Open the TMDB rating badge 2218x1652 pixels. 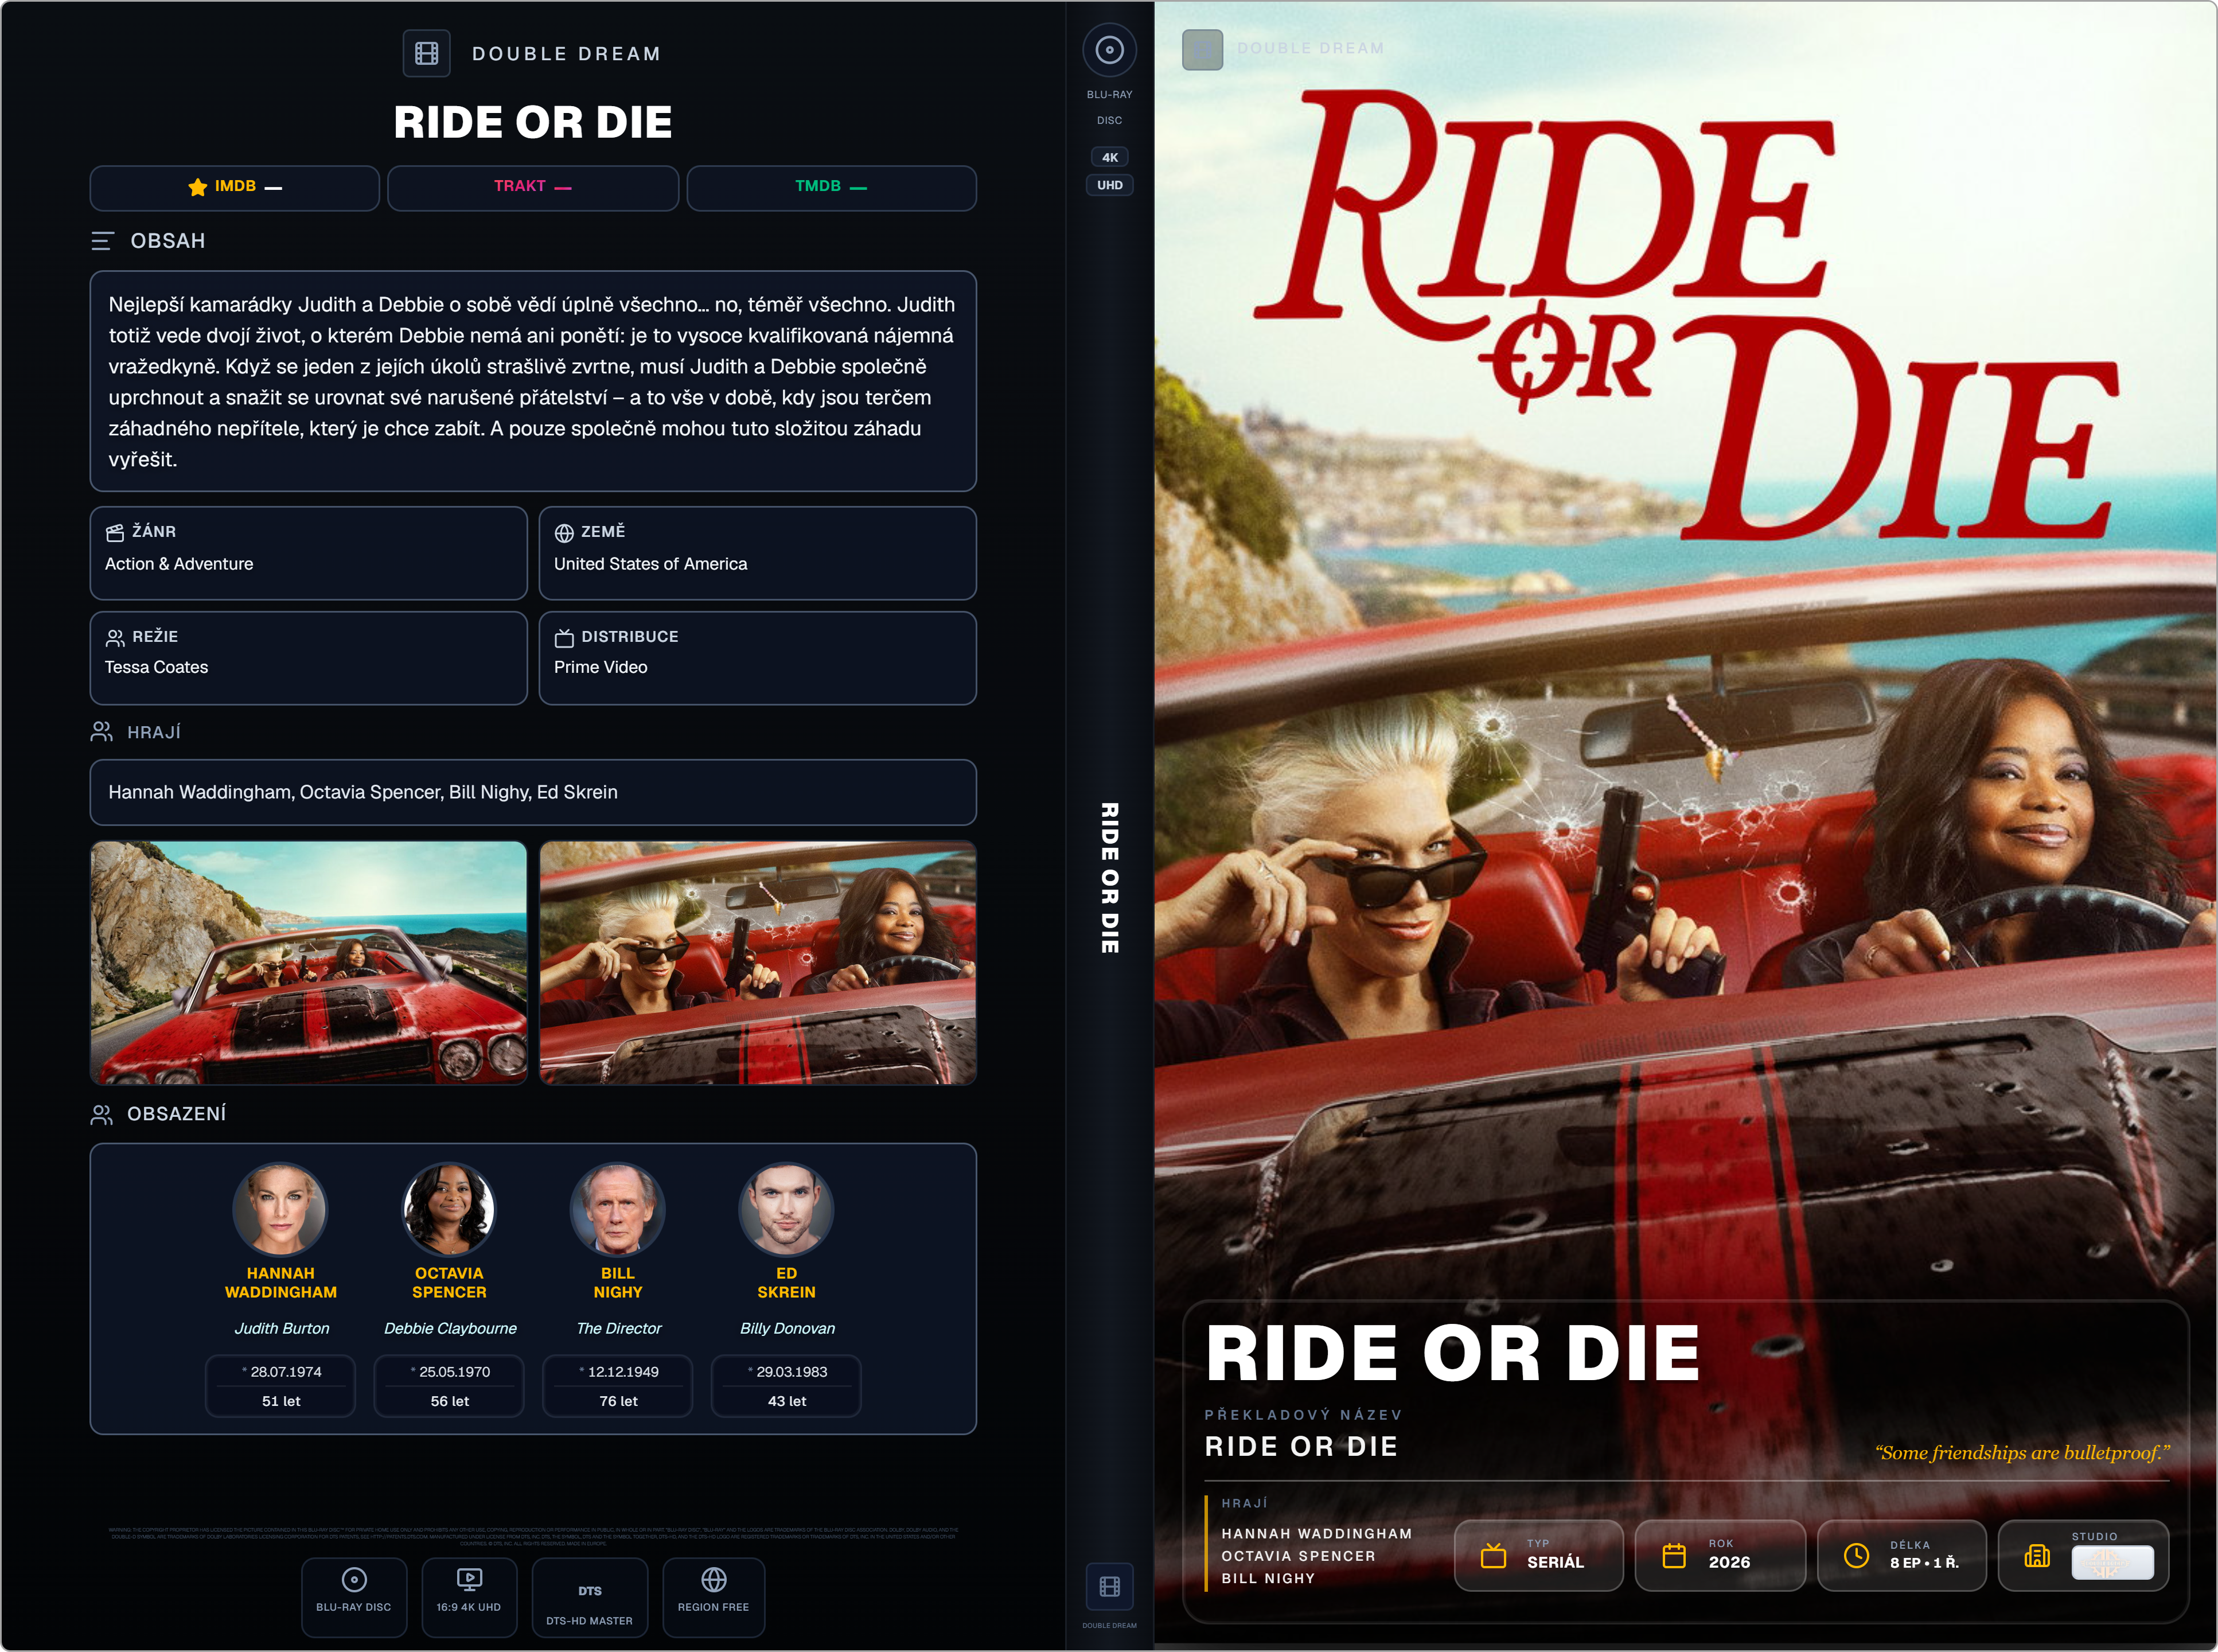pos(831,188)
